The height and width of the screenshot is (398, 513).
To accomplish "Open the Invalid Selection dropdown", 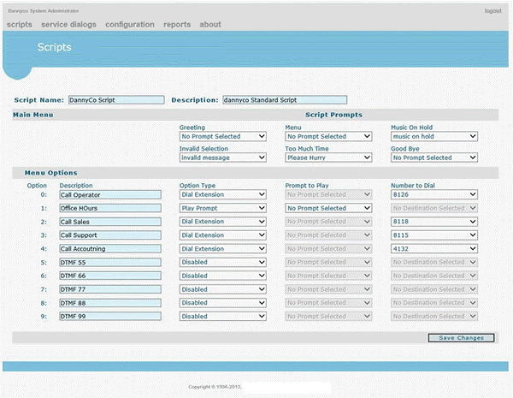I will (x=223, y=157).
